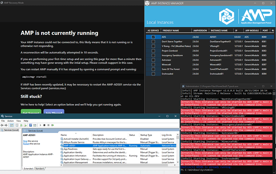Click the Services list scroll down arrow
This screenshot has width=276, height=174.
pyautogui.click(x=178, y=162)
